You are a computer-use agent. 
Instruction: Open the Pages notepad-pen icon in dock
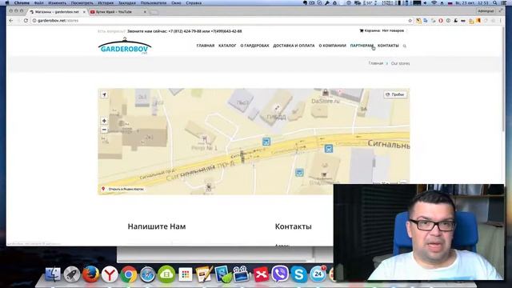coord(204,274)
